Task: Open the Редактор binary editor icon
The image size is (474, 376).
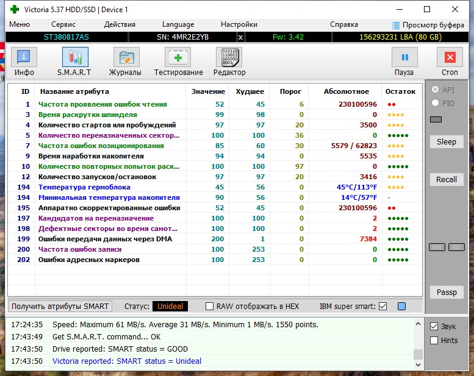Action: [x=229, y=57]
